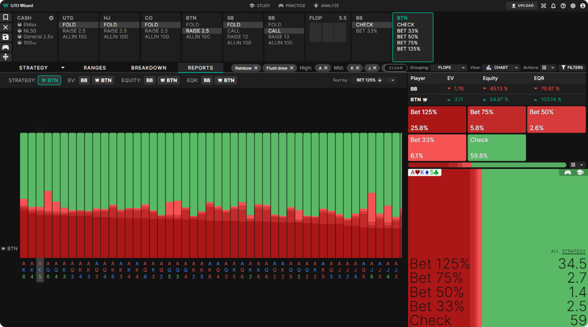Open the View CHART dropdown arrow
The width and height of the screenshot is (588, 327).
(516, 68)
